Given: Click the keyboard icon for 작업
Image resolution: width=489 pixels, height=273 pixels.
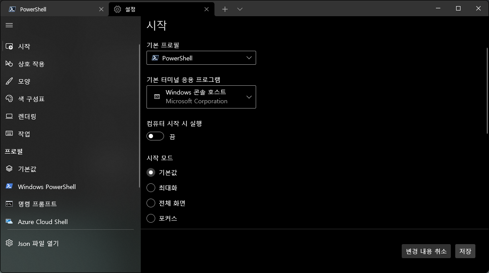Looking at the screenshot, I should pyautogui.click(x=9, y=133).
